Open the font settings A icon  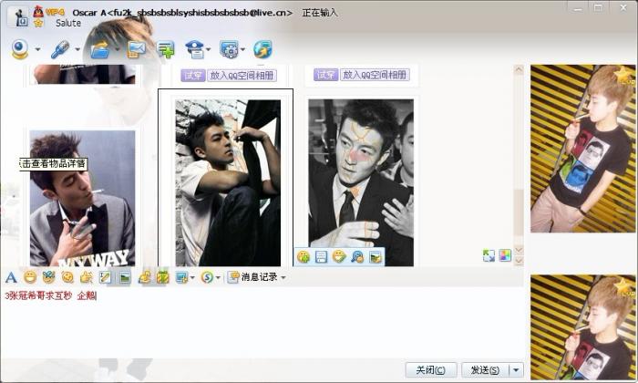tap(11, 277)
